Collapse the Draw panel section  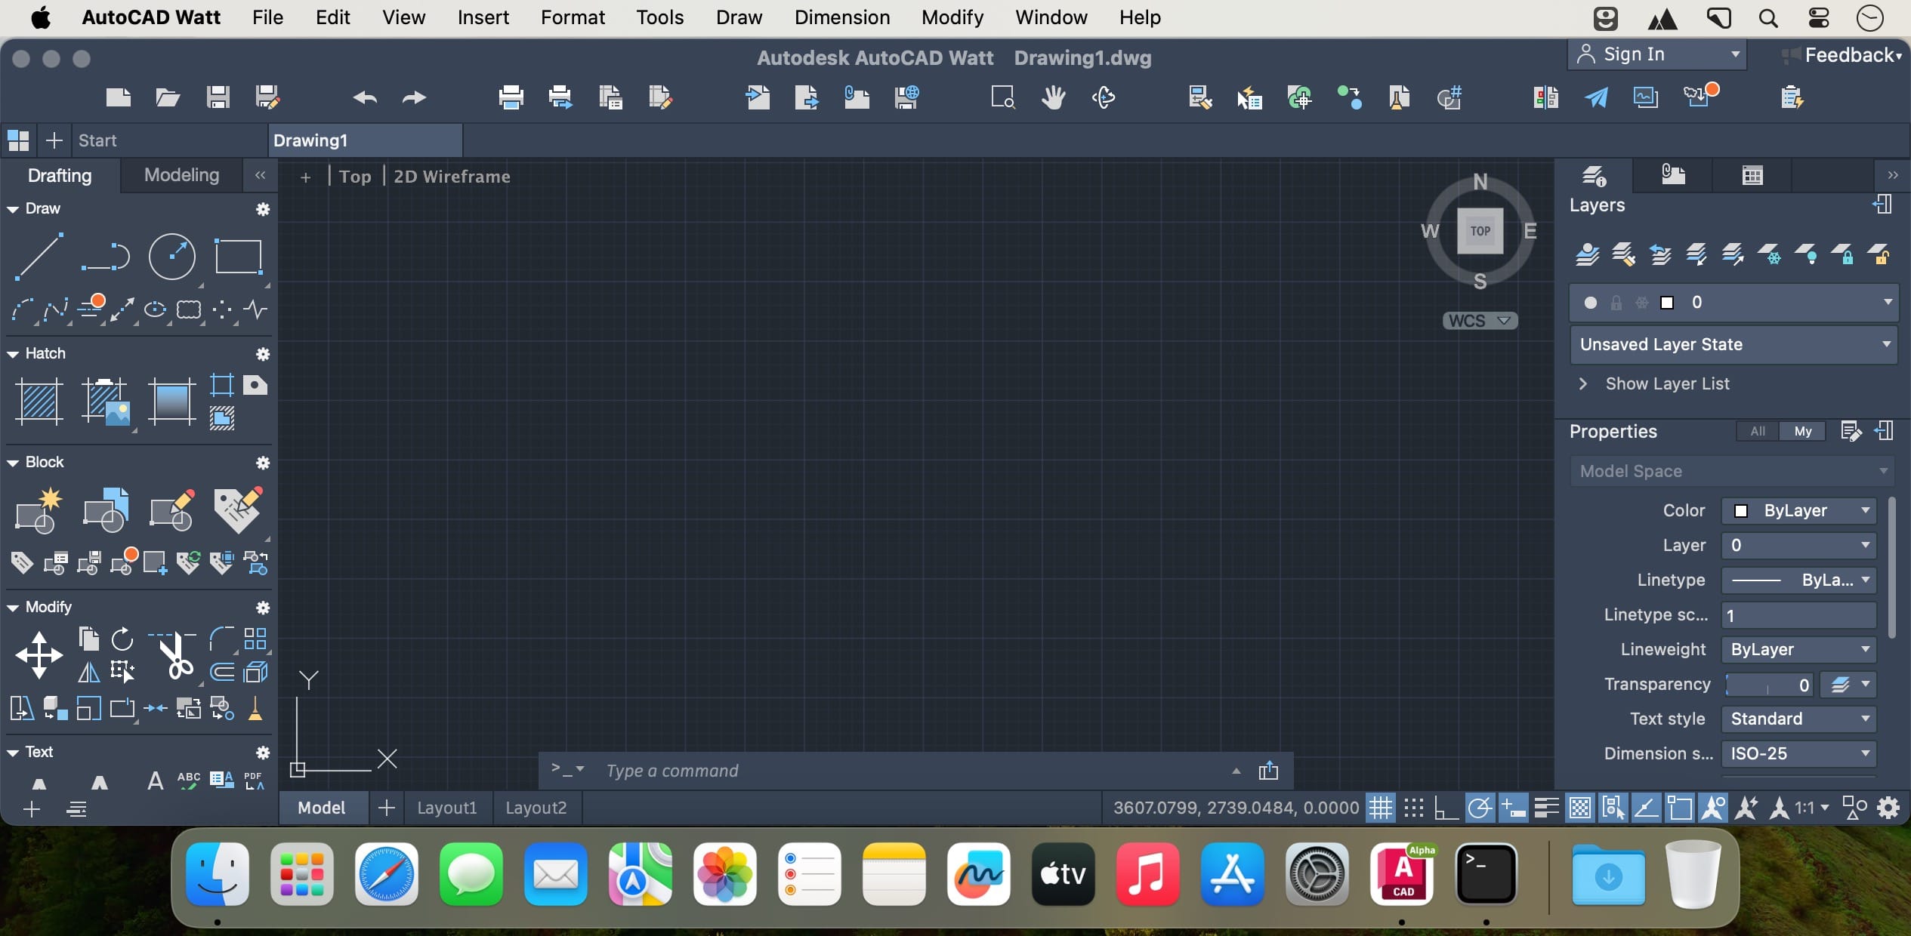[x=13, y=209]
